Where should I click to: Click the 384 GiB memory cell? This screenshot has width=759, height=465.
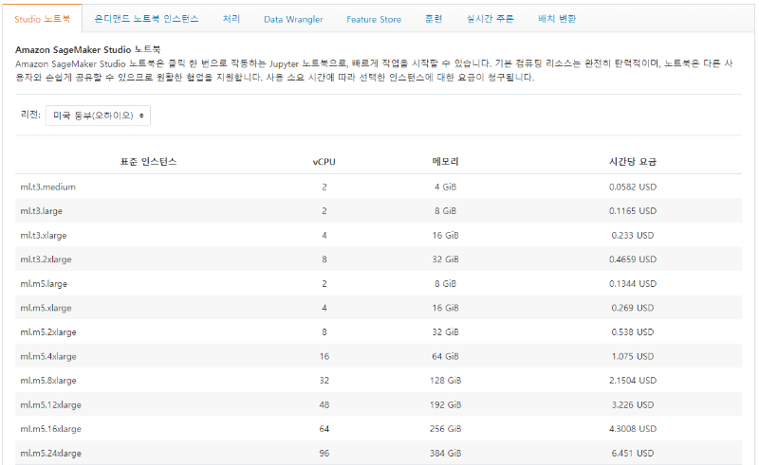point(445,453)
